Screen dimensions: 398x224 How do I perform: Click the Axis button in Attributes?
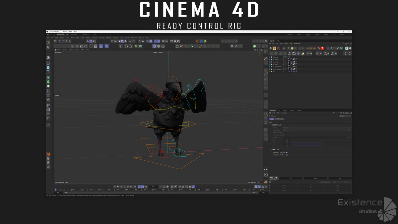pos(271,119)
